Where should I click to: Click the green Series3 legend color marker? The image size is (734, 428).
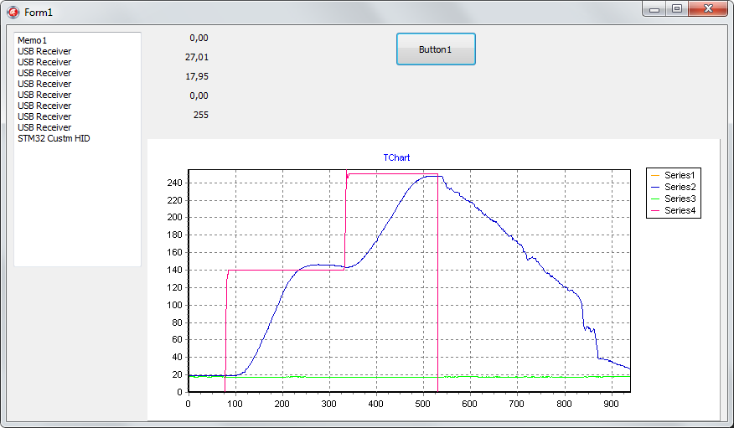click(655, 199)
